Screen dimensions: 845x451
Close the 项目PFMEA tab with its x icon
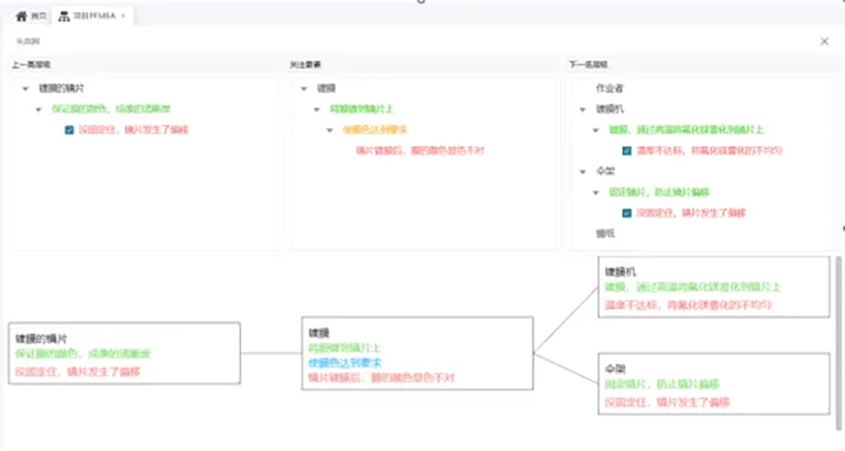point(123,16)
